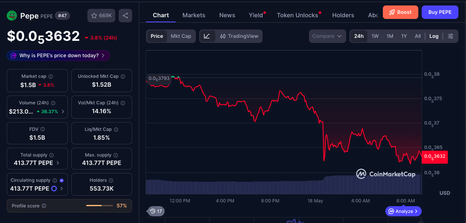Click the Unlocked Mkt Cap info icon
The image size is (466, 223).
tap(123, 77)
